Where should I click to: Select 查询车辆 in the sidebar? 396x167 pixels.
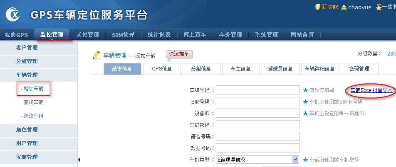click(x=33, y=102)
